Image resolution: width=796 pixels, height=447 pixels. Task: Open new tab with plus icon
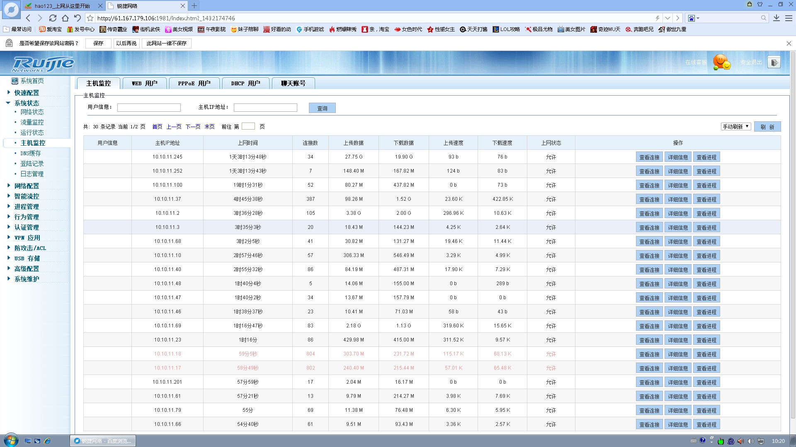194,6
